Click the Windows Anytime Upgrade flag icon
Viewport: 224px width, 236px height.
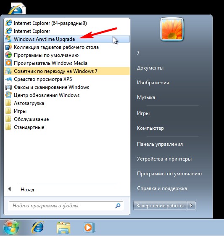pos(8,39)
